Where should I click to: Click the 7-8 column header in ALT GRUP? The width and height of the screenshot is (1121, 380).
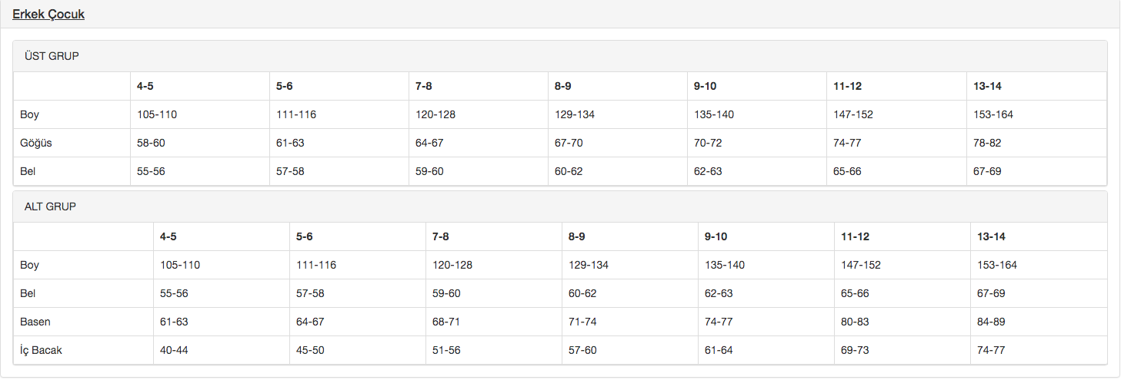[441, 236]
